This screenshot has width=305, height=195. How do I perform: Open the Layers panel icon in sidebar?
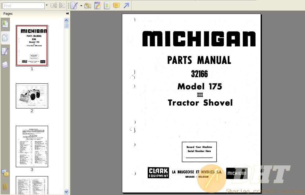(x=5, y=65)
